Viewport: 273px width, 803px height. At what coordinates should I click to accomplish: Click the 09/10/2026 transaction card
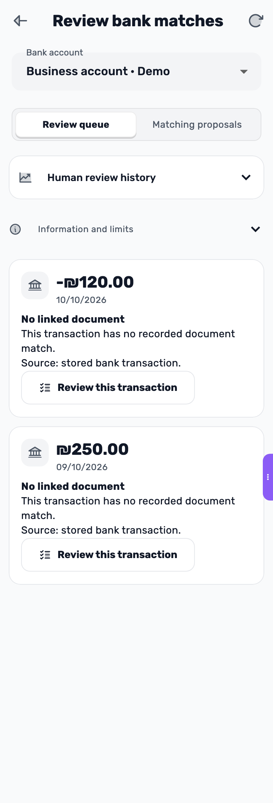(136, 506)
